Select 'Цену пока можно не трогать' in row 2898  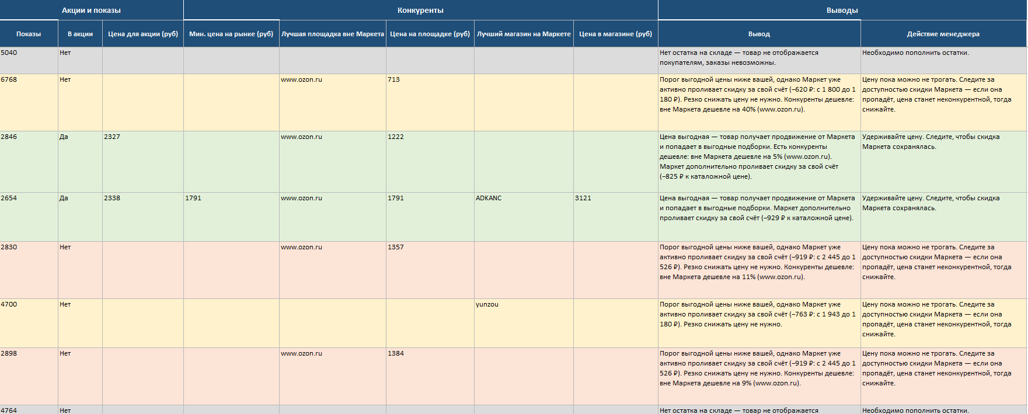(x=943, y=376)
